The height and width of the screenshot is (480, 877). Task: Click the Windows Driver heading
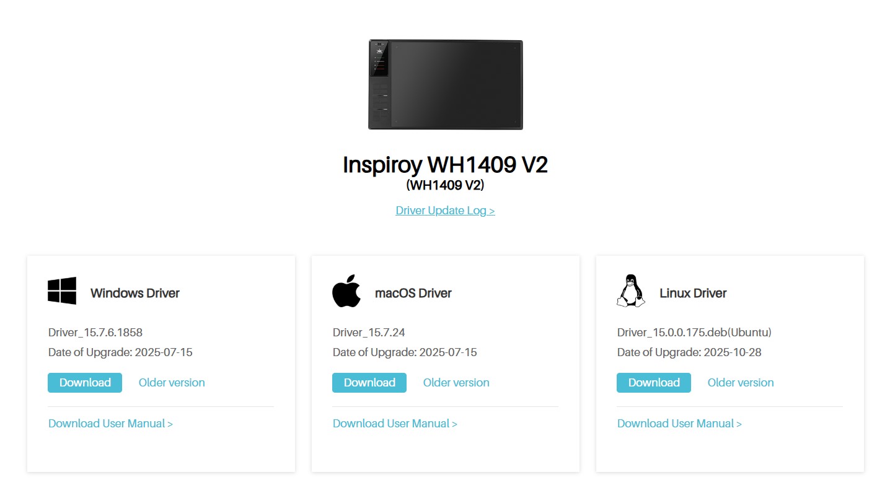click(135, 293)
